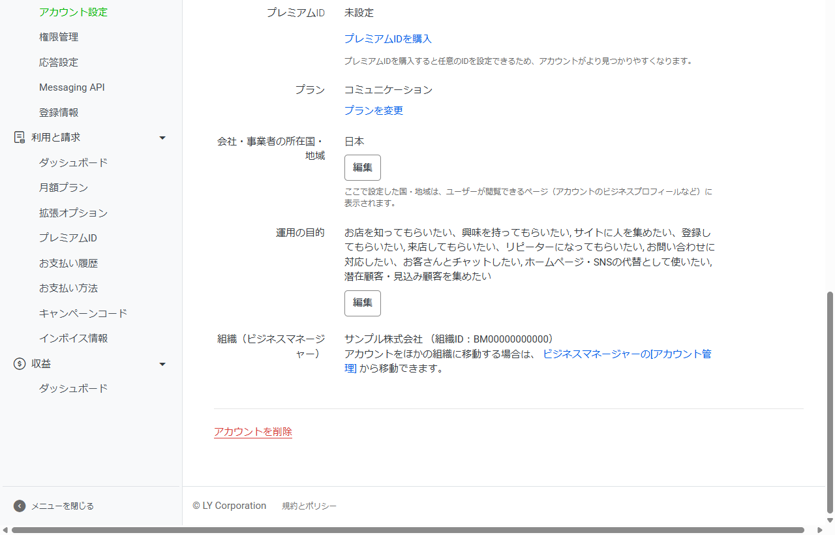
Task: Open 権限管理 in sidebar
Action: click(x=59, y=37)
